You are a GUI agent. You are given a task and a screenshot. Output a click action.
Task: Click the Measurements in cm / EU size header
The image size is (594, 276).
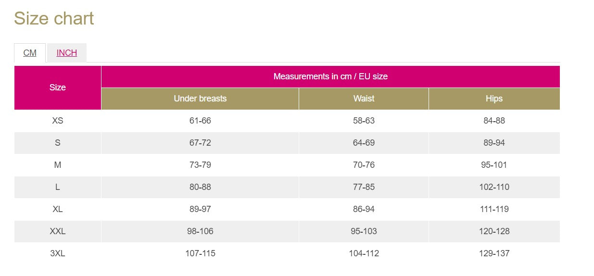click(x=330, y=76)
